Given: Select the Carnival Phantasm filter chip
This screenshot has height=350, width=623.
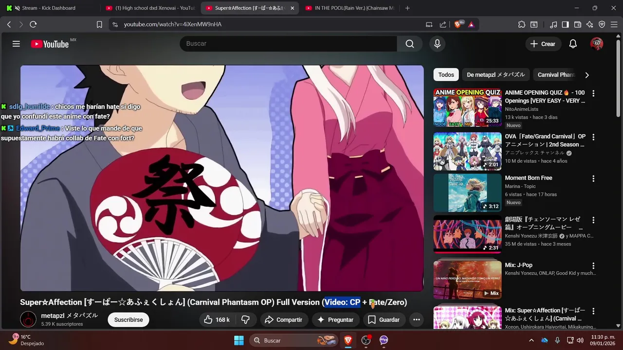Looking at the screenshot, I should 556,75.
